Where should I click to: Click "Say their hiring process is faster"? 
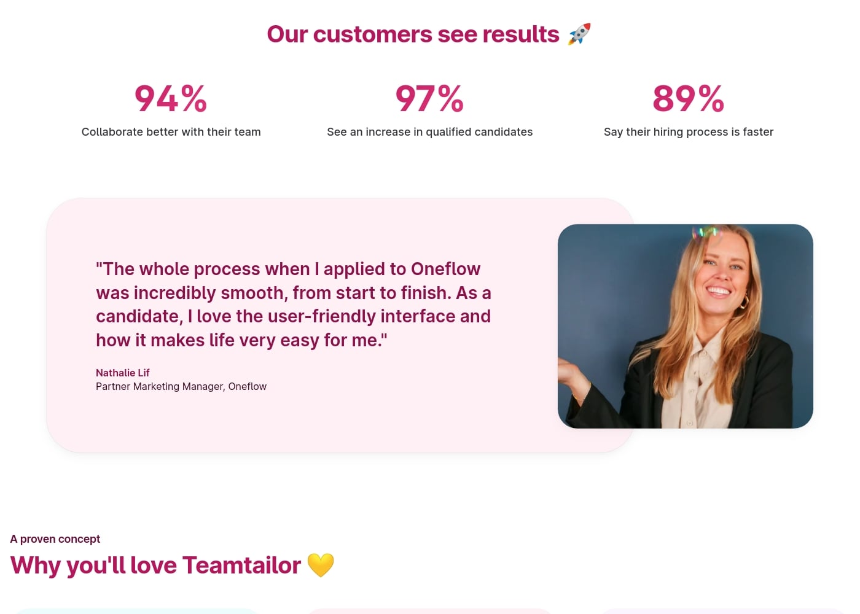coord(688,132)
